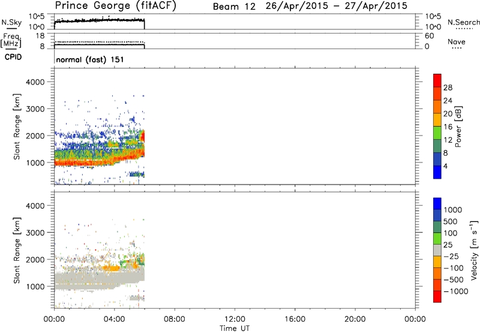Click the yellow segment of Power colorbar
Image resolution: width=480 pixels, height=332 pixels.
click(437, 119)
